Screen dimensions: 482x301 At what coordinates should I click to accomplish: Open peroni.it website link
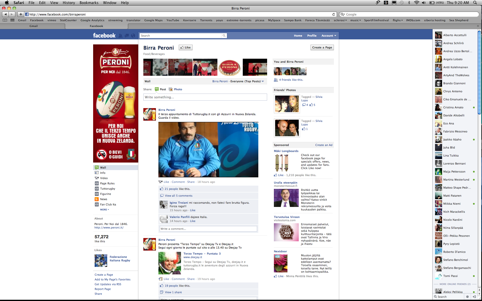(109, 228)
